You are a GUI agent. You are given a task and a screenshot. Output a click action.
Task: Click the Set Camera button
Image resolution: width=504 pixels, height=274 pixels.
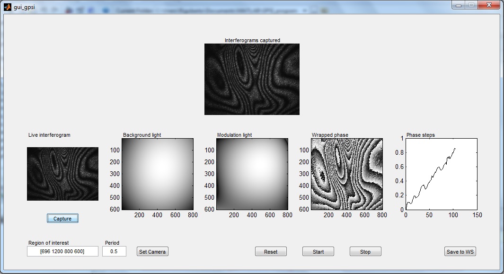tap(152, 251)
